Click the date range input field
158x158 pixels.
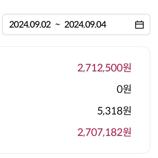click(x=76, y=25)
